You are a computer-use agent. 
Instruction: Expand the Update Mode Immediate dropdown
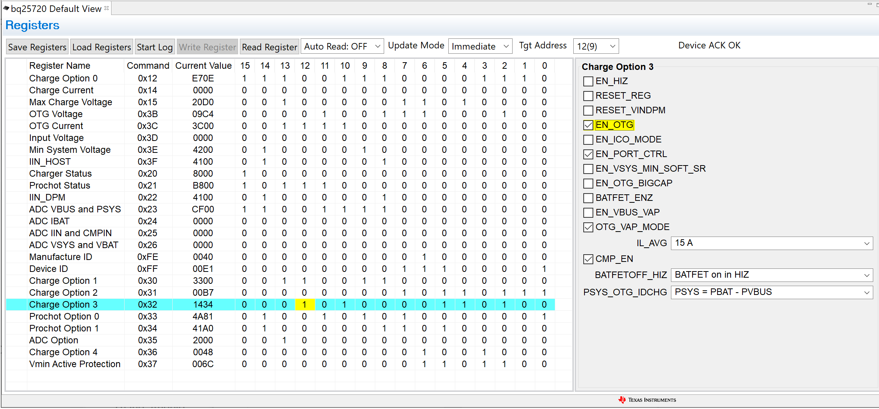pos(480,46)
